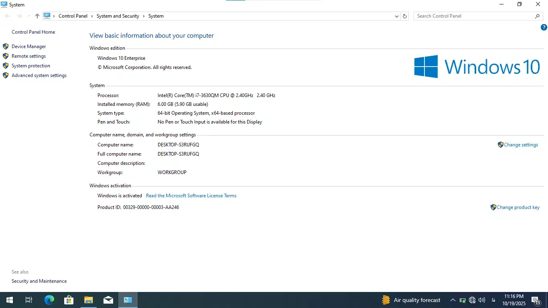The image size is (548, 308).
Task: Click the blue Help question mark icon
Action: tap(544, 27)
